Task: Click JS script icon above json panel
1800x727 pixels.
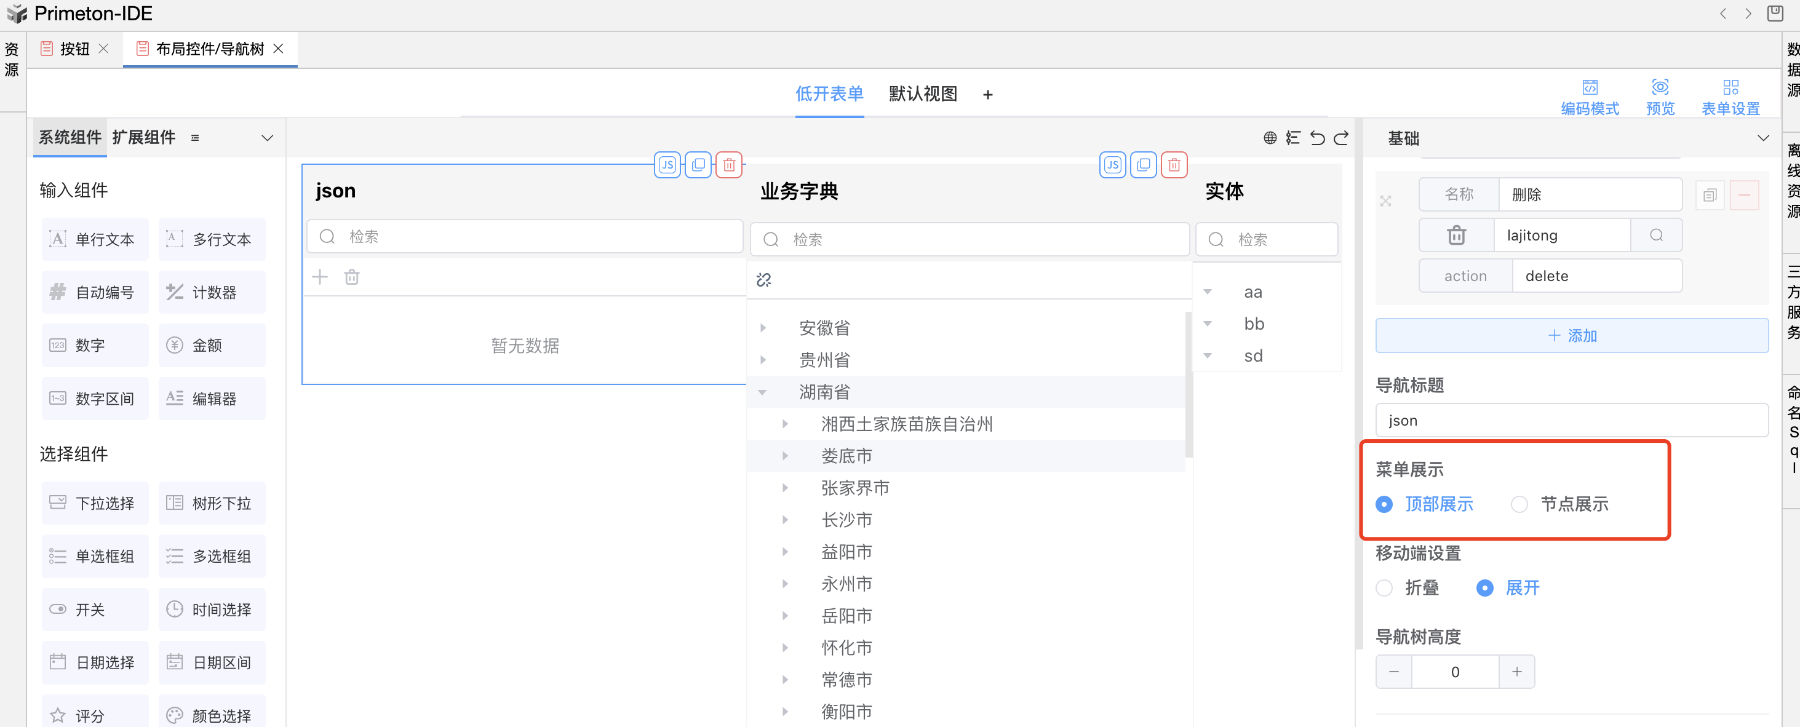Action: [x=667, y=165]
